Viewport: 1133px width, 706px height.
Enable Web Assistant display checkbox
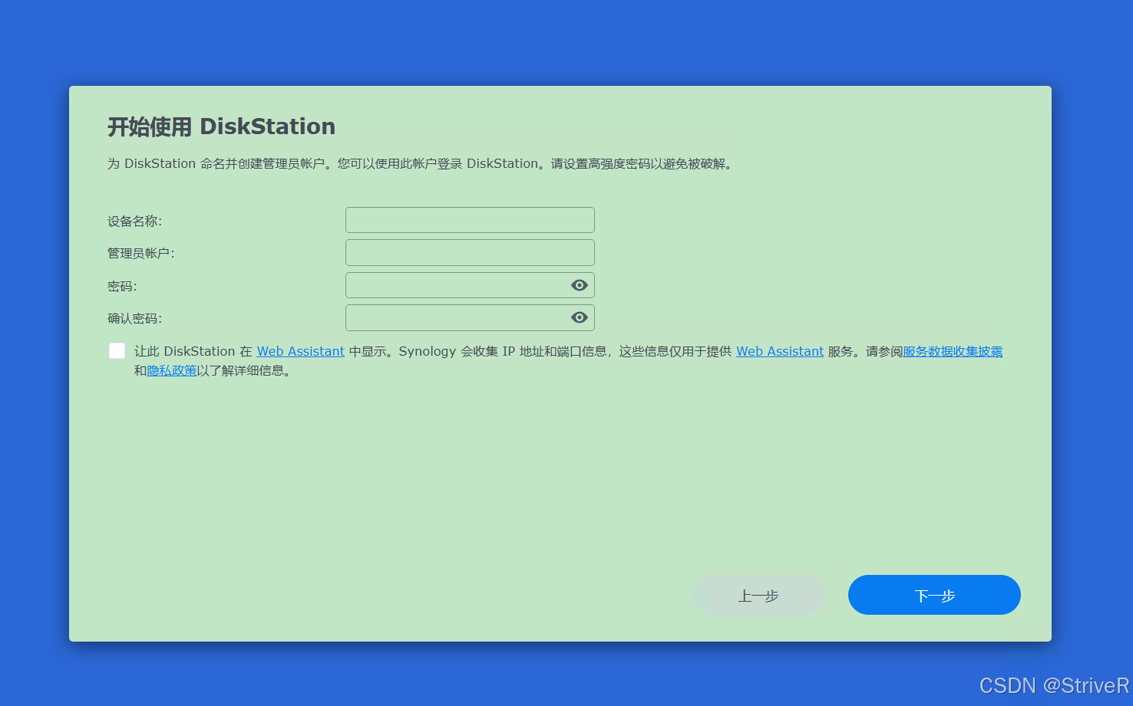[117, 351]
